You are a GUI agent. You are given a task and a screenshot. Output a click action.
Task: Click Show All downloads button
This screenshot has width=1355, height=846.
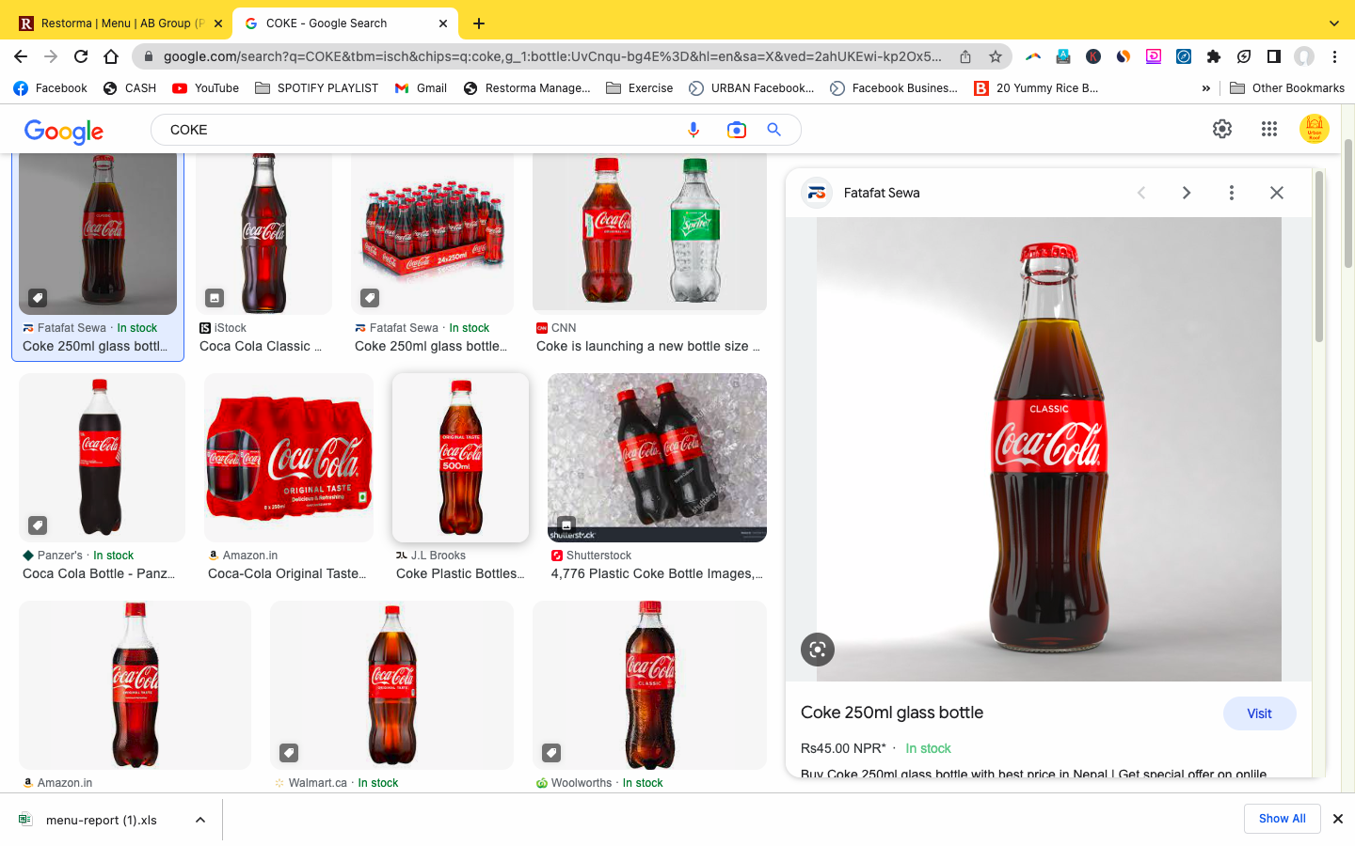pyautogui.click(x=1282, y=819)
